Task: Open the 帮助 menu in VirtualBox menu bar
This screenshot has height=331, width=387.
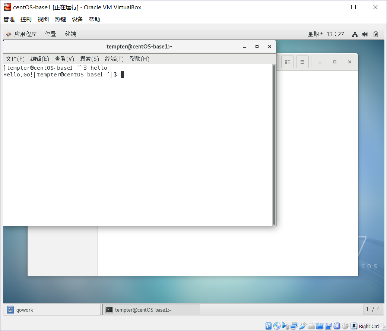Action: [95, 19]
